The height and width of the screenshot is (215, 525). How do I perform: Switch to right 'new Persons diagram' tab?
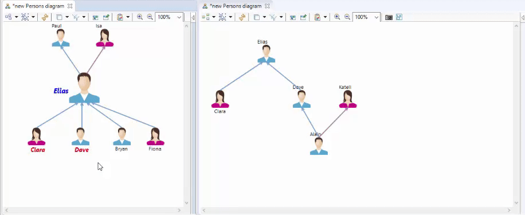(236, 6)
